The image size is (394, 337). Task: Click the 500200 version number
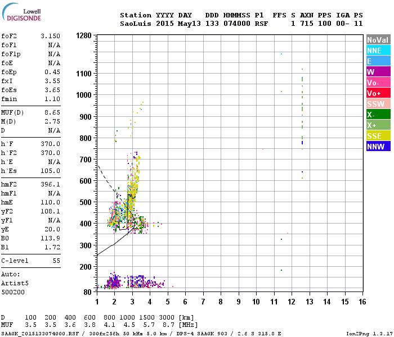pyautogui.click(x=13, y=292)
